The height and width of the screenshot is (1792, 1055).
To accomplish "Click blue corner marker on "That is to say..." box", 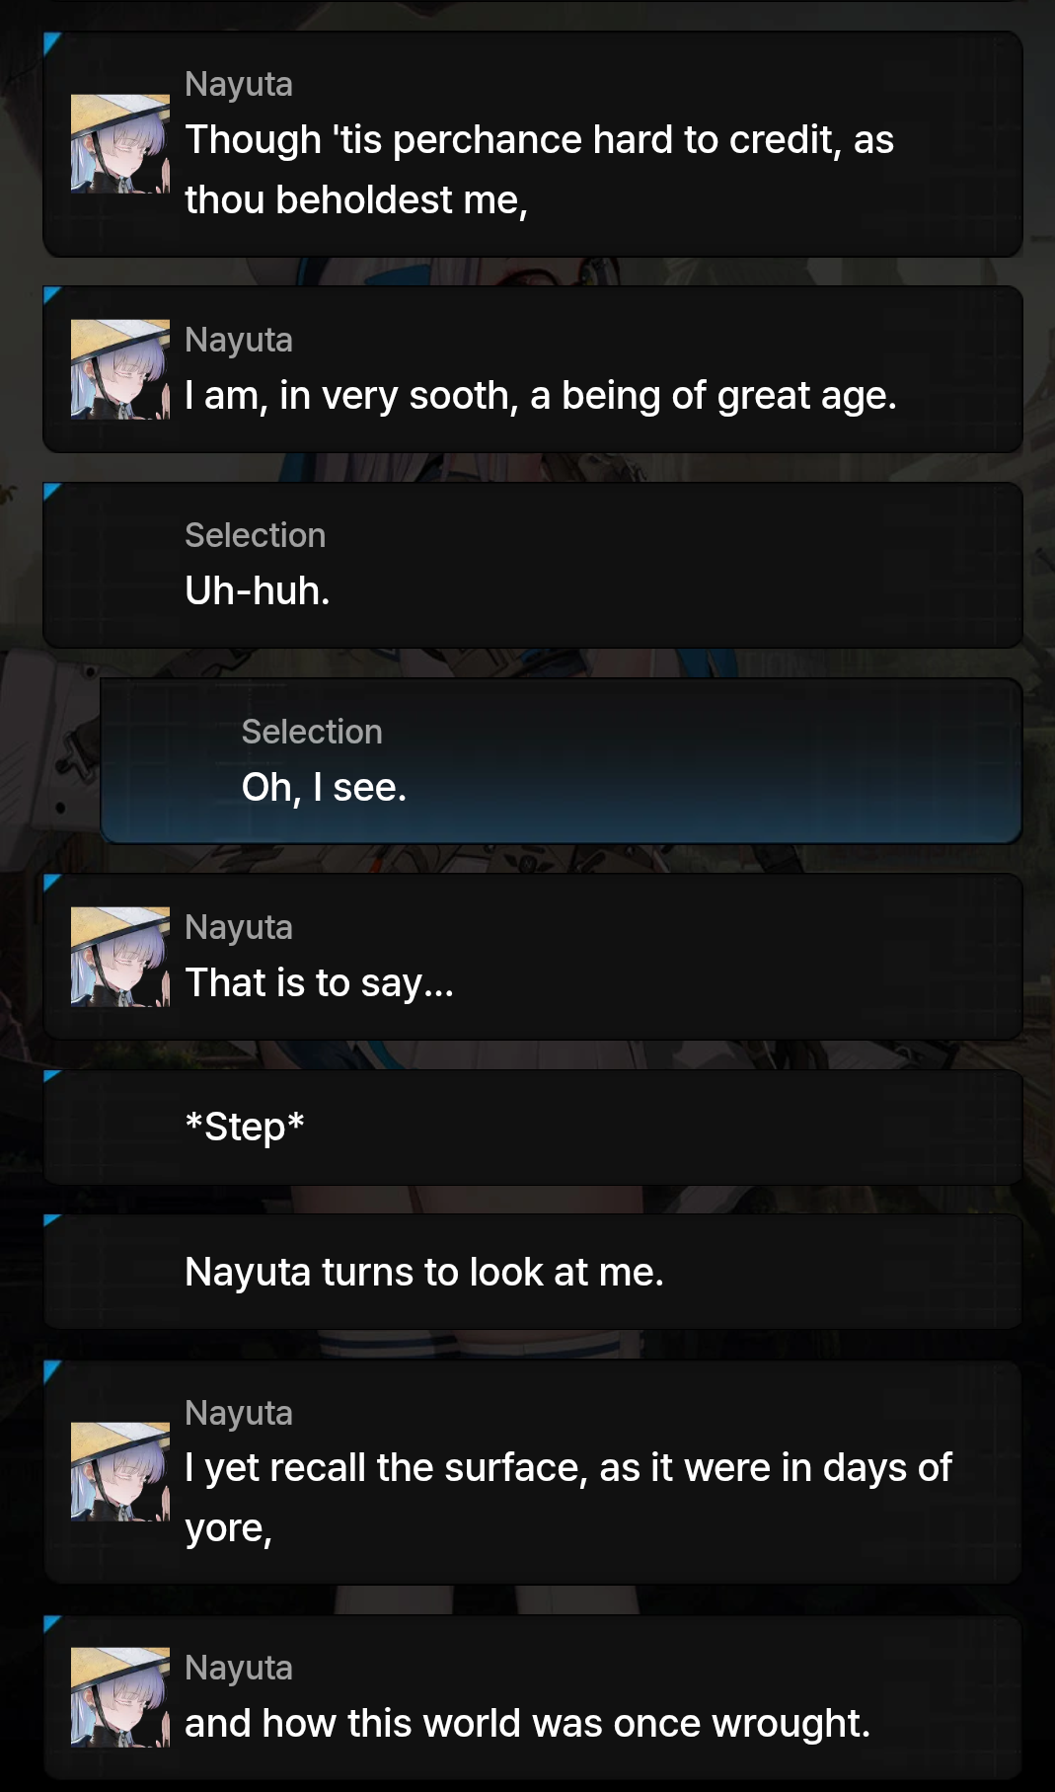I will pyautogui.click(x=51, y=882).
